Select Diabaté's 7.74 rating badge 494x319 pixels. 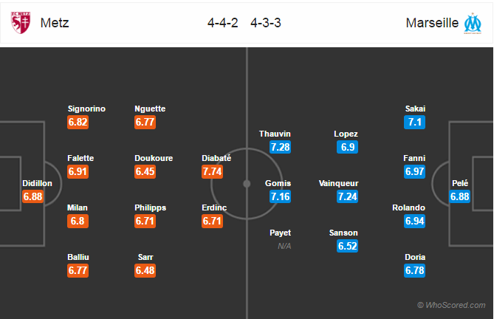click(213, 171)
